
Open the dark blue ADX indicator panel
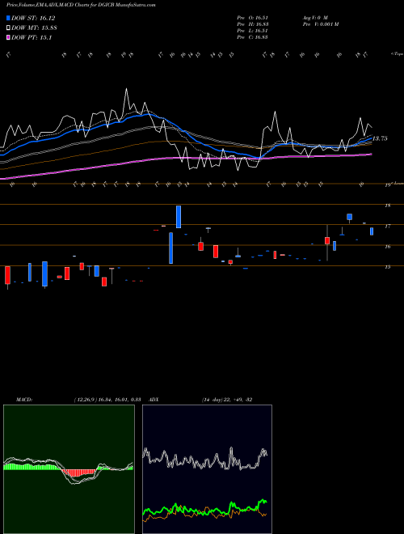207,469
